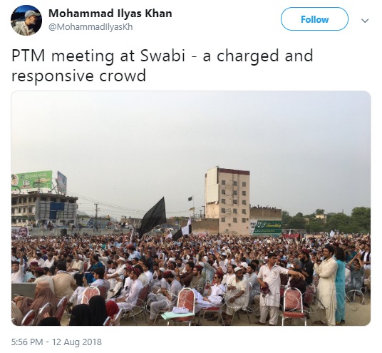Click the overcast sky area of the photo
382x353 pixels.
point(191,136)
